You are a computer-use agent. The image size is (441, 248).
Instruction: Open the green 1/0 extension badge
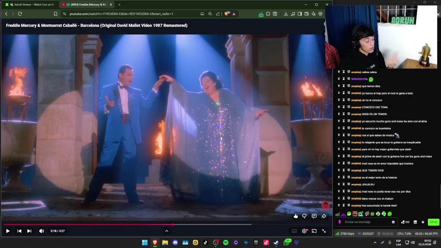(x=261, y=14)
